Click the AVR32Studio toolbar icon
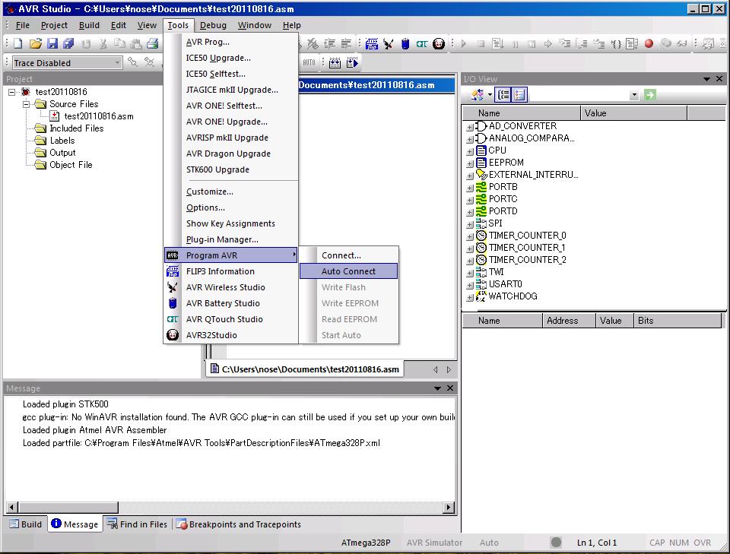This screenshot has width=730, height=554. 439,44
